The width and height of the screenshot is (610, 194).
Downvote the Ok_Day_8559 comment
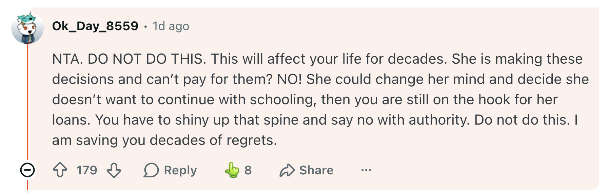pos(114,170)
